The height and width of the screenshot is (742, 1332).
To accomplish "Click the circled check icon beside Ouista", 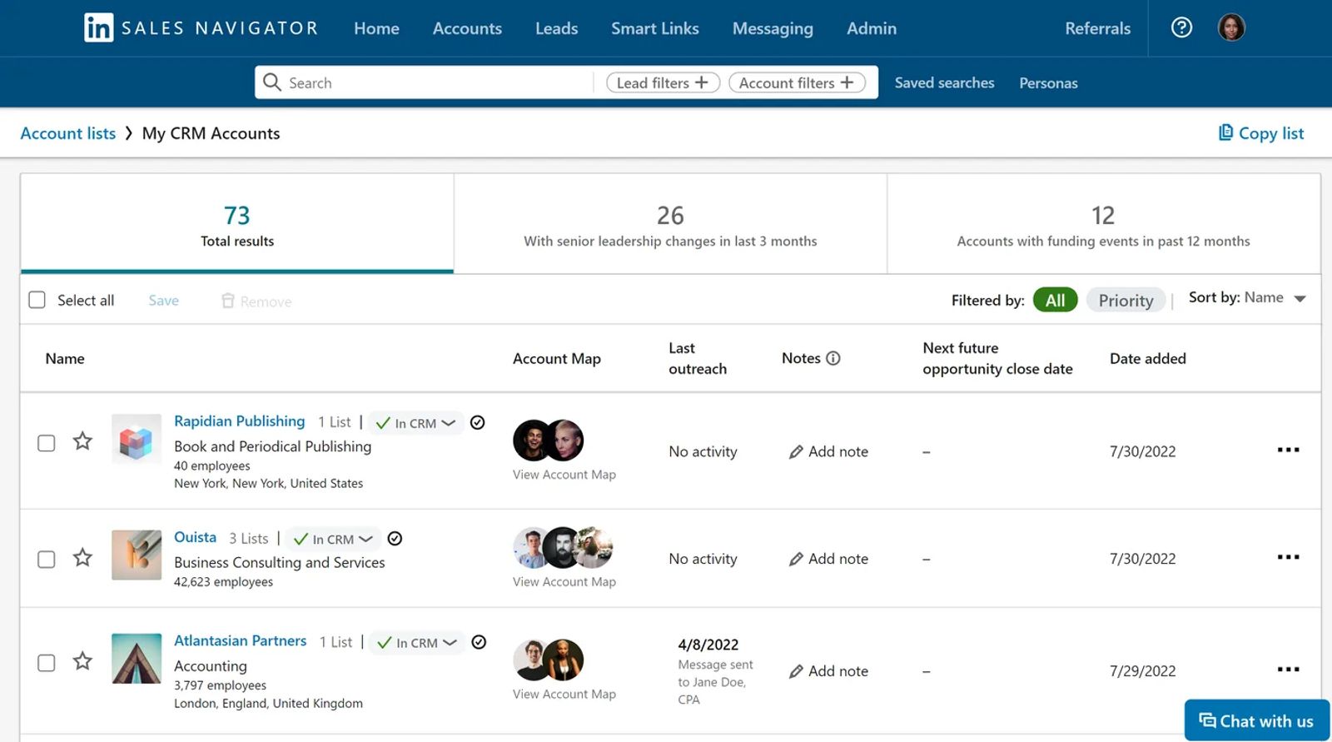I will click(395, 539).
